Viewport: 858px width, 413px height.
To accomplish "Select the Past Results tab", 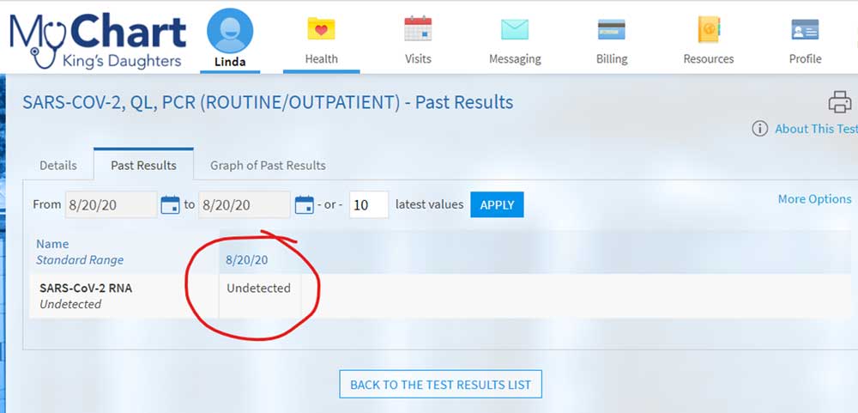I will [143, 165].
